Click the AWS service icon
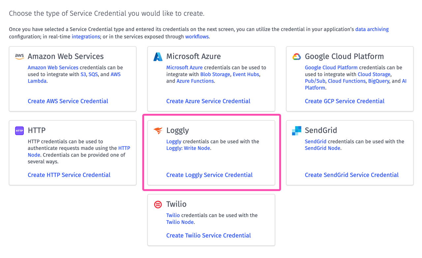The height and width of the screenshot is (258, 422). coord(19,56)
